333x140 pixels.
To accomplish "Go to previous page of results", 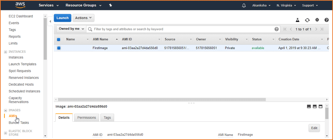I will point(291,29).
